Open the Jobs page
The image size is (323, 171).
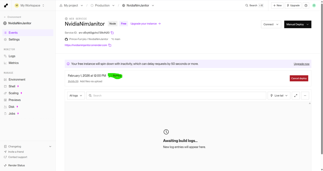28,114
